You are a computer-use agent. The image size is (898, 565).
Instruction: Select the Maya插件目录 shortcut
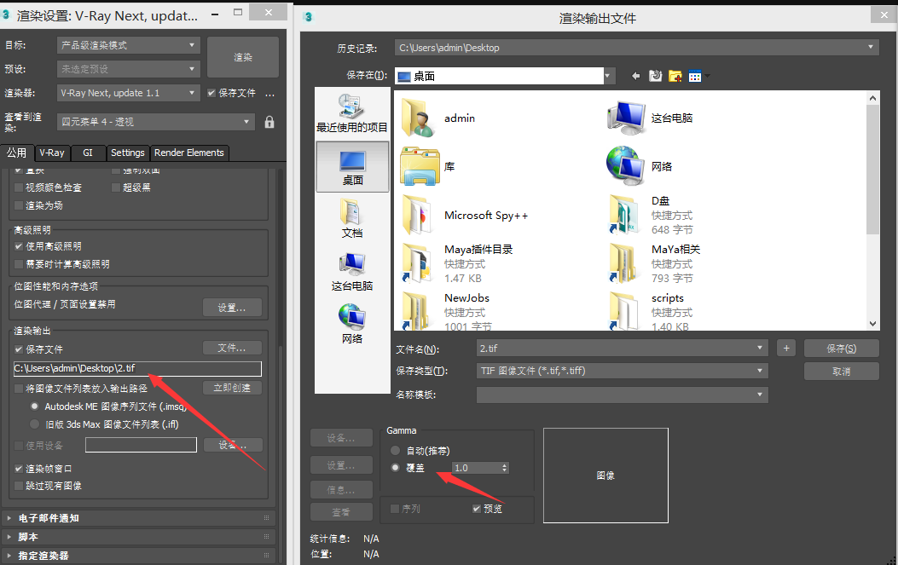point(457,264)
